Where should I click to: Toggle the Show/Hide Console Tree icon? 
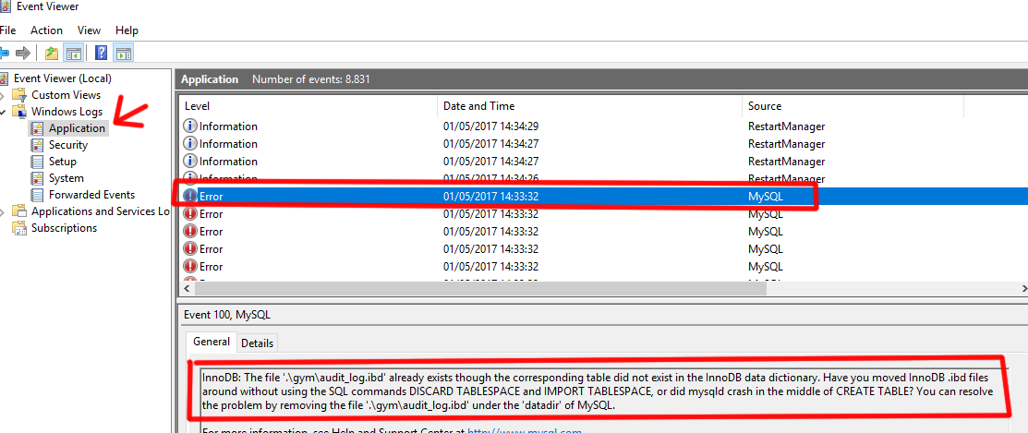[x=74, y=53]
